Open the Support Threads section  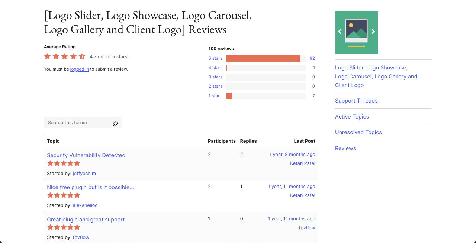coord(356,100)
